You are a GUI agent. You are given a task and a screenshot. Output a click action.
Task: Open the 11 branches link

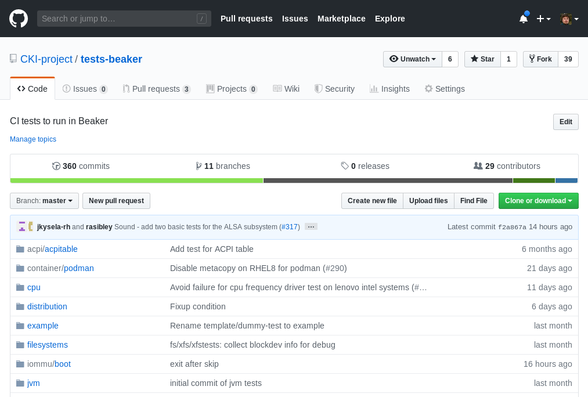[x=223, y=166]
